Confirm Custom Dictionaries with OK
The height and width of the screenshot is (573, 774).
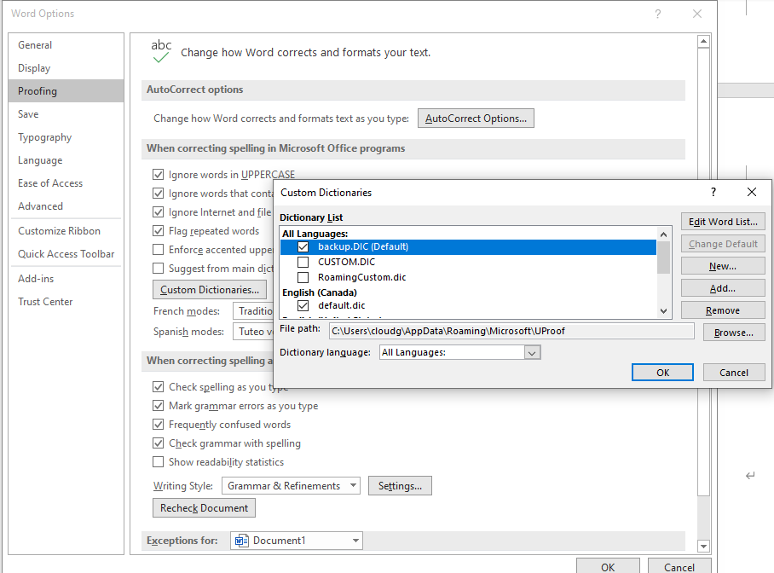pyautogui.click(x=662, y=373)
